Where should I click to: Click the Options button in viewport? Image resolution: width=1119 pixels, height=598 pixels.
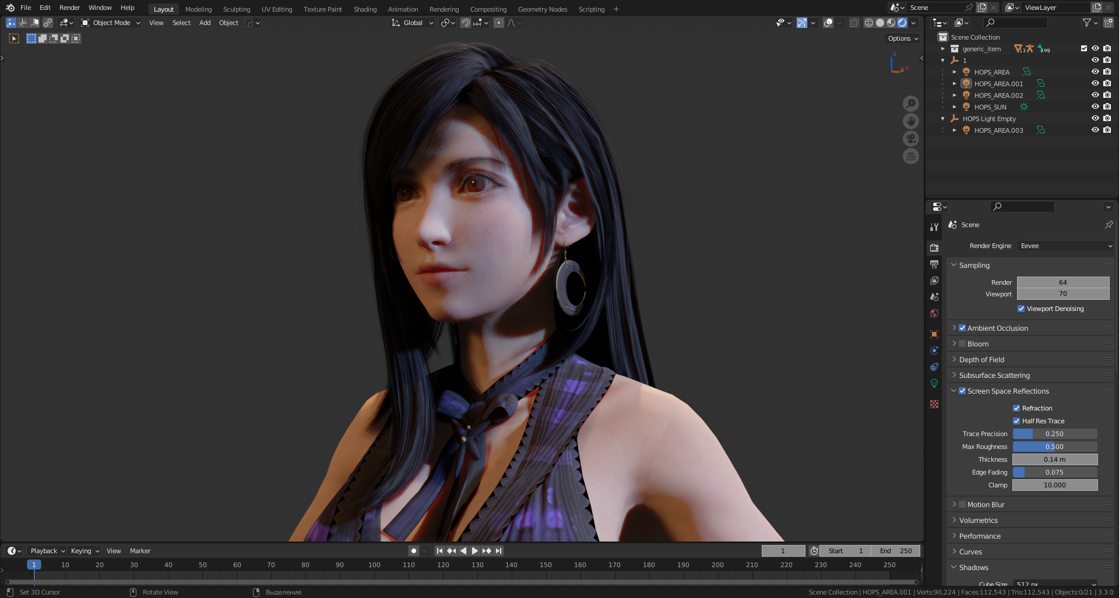903,38
